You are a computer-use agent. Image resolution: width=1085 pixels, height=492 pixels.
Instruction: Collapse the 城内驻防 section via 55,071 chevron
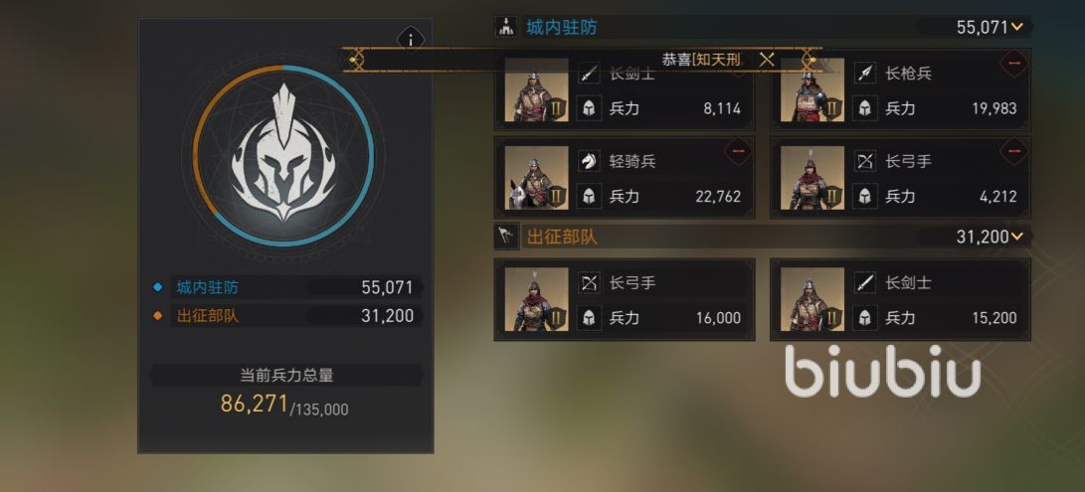pos(1016,28)
